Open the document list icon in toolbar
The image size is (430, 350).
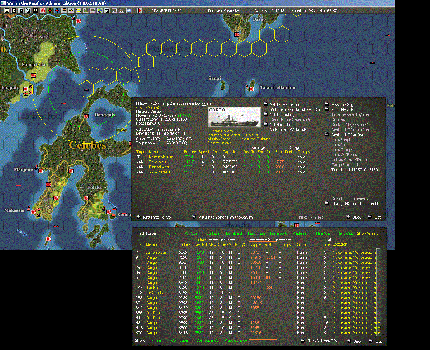[14, 10]
